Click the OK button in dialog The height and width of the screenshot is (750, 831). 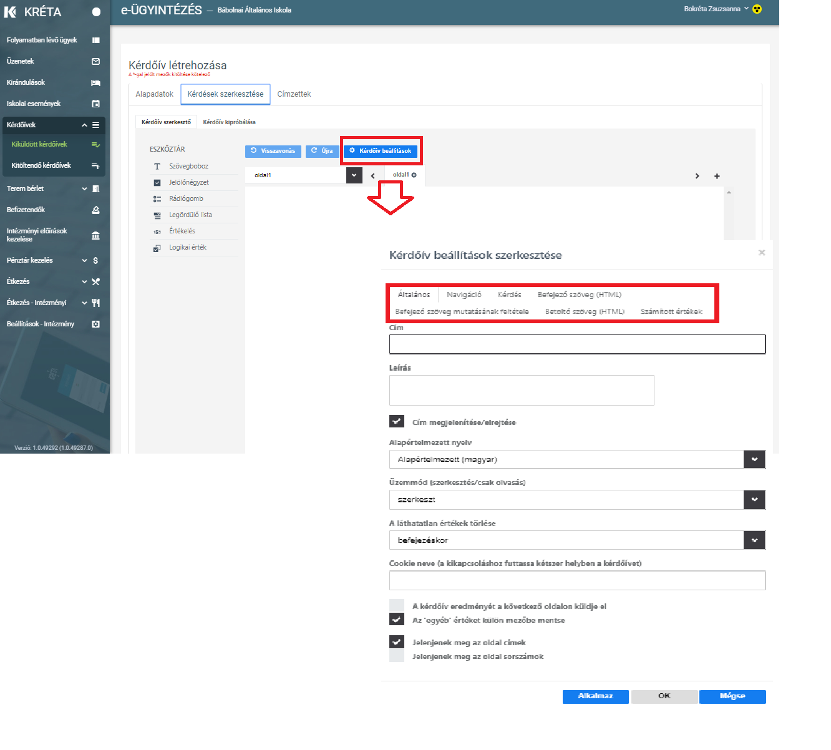(664, 696)
